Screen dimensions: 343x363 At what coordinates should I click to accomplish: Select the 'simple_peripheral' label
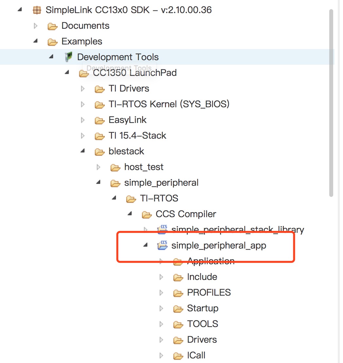pos(161,183)
